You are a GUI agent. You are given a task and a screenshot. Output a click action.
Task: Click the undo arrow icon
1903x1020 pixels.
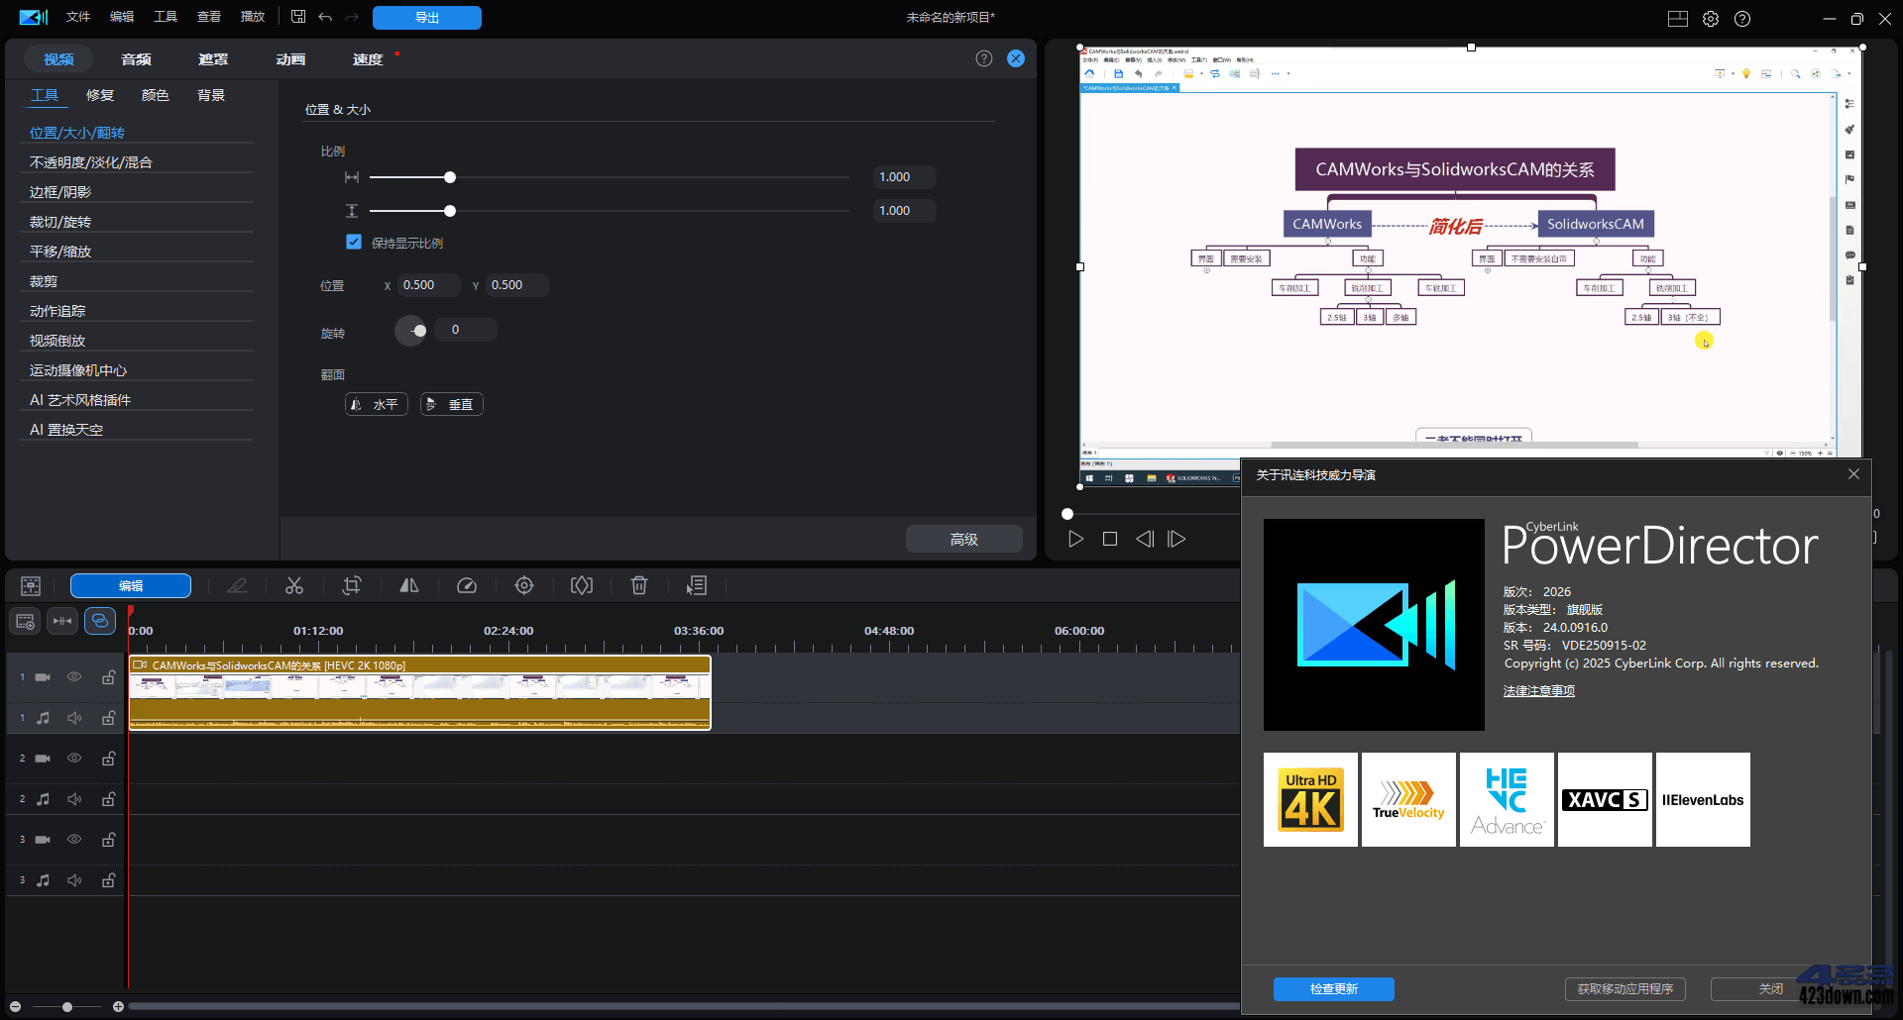click(325, 17)
